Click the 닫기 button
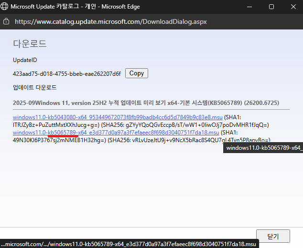This screenshot has height=248, width=303. [x=273, y=236]
